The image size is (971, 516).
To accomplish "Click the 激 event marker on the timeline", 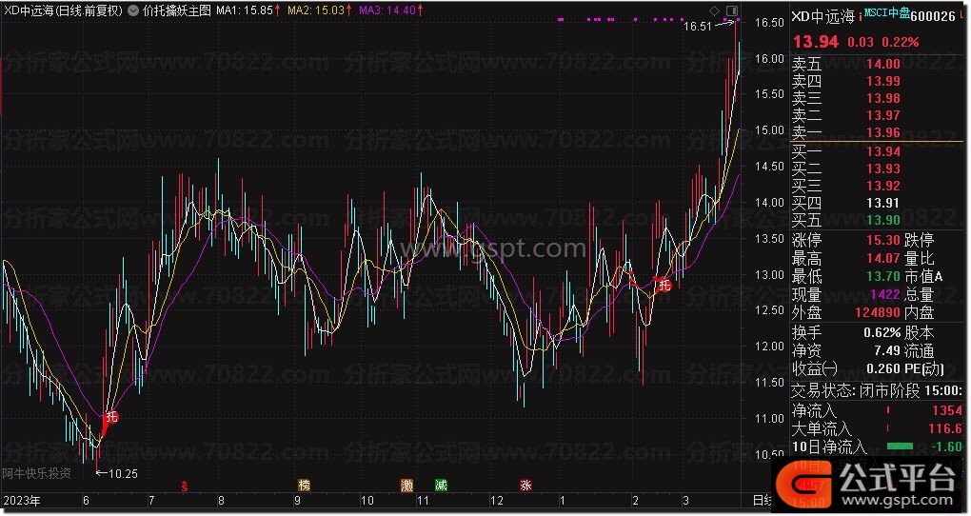I will (x=406, y=485).
